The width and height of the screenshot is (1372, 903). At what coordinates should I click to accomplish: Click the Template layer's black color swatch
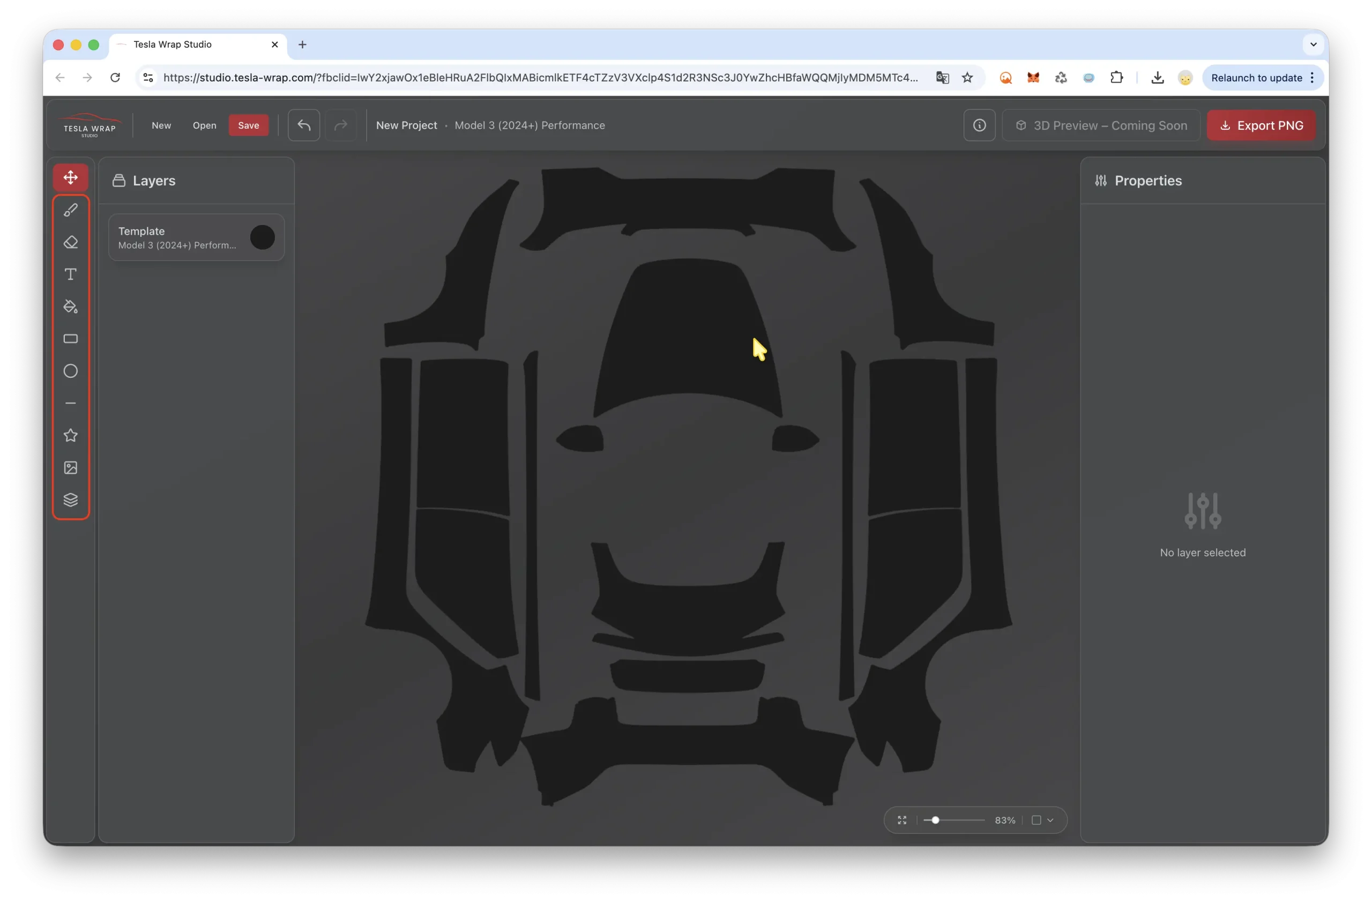tap(262, 237)
